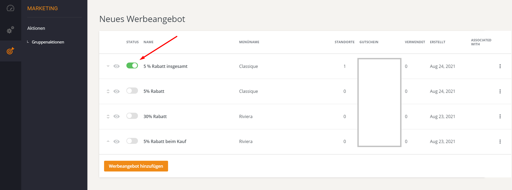Image resolution: width=512 pixels, height=190 pixels.
Task: Disable the 5 % Rabatt insgesamt toggle
Action: click(x=132, y=66)
